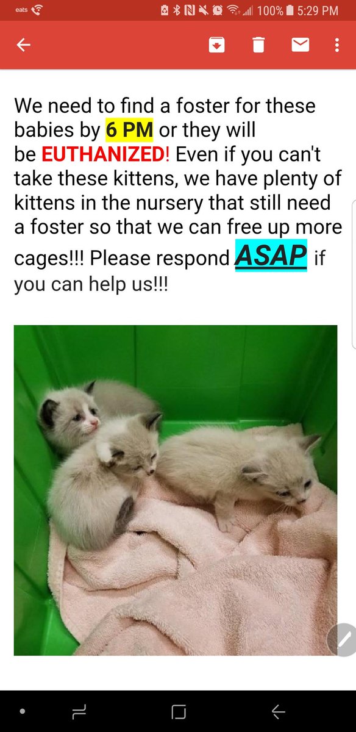Tap the gray pencil edit button

pos(342,639)
